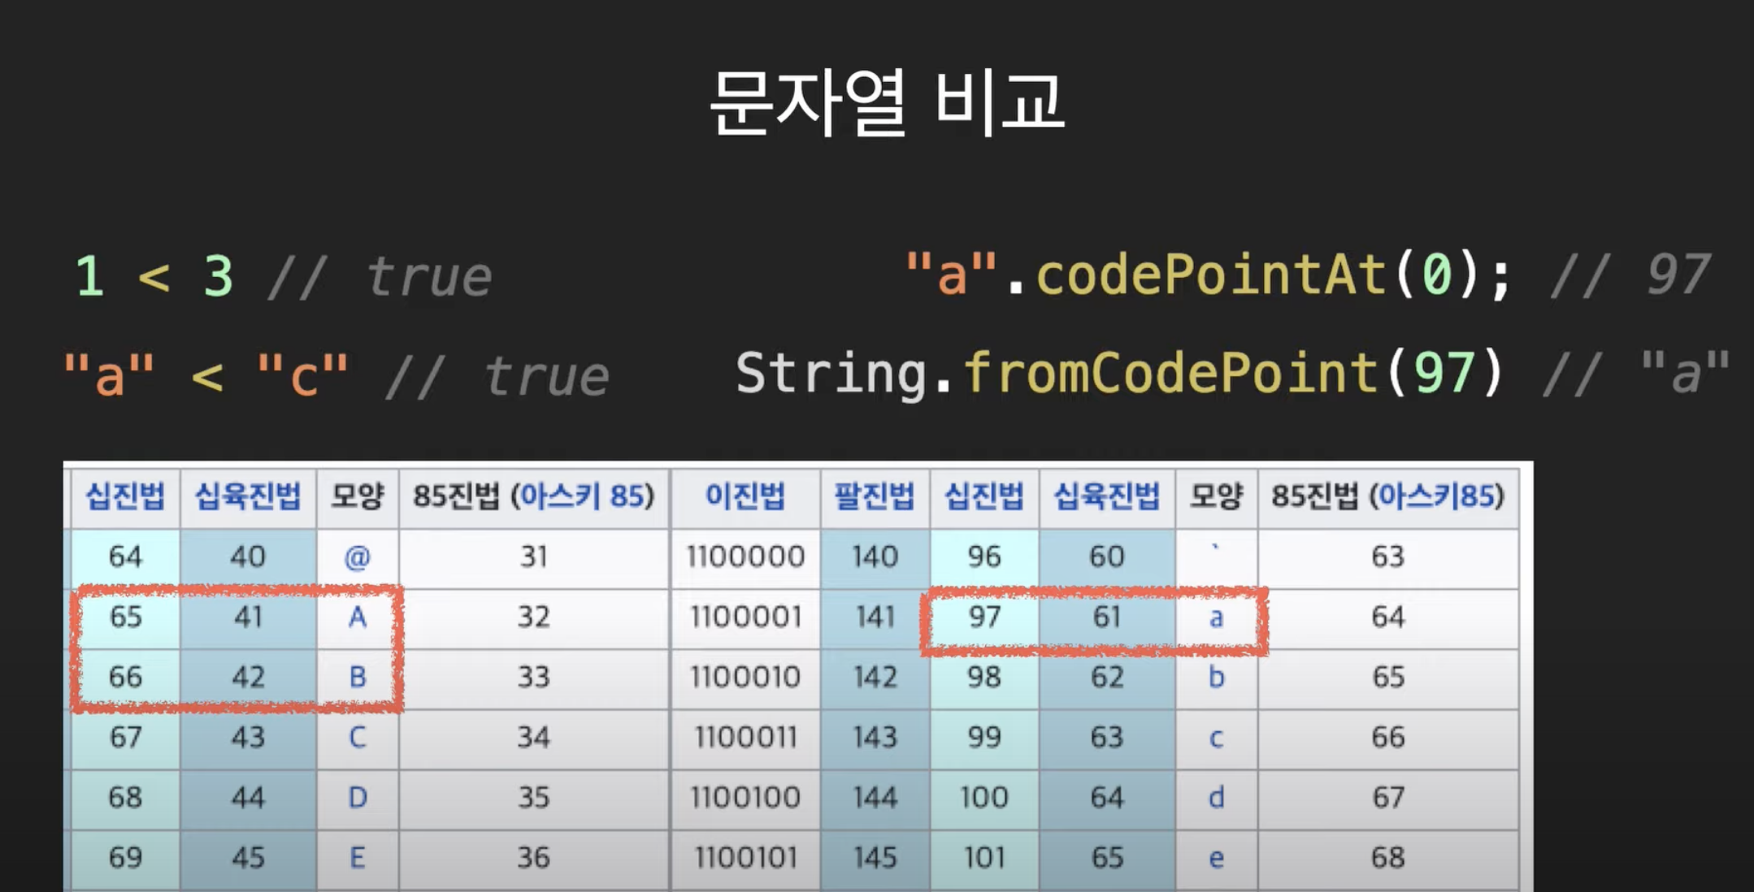This screenshot has height=892, width=1754.
Task: Open the 십진법 header link above 64
Action: (125, 496)
